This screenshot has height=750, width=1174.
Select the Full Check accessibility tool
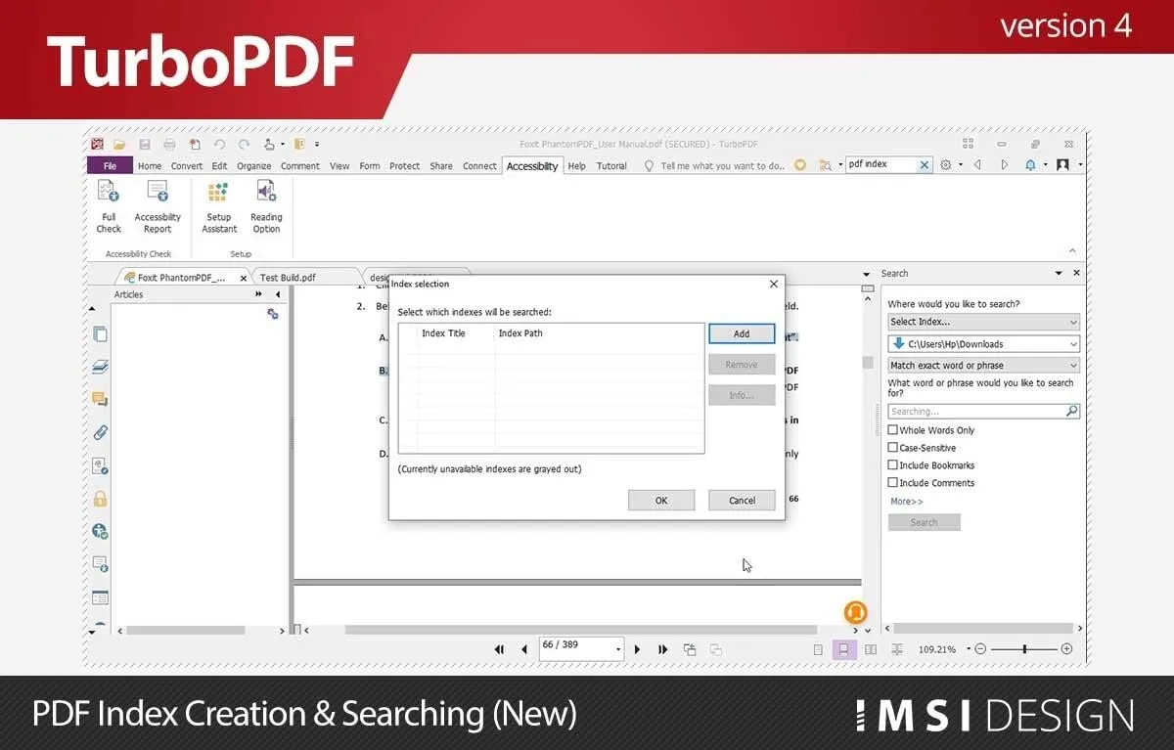[108, 208]
